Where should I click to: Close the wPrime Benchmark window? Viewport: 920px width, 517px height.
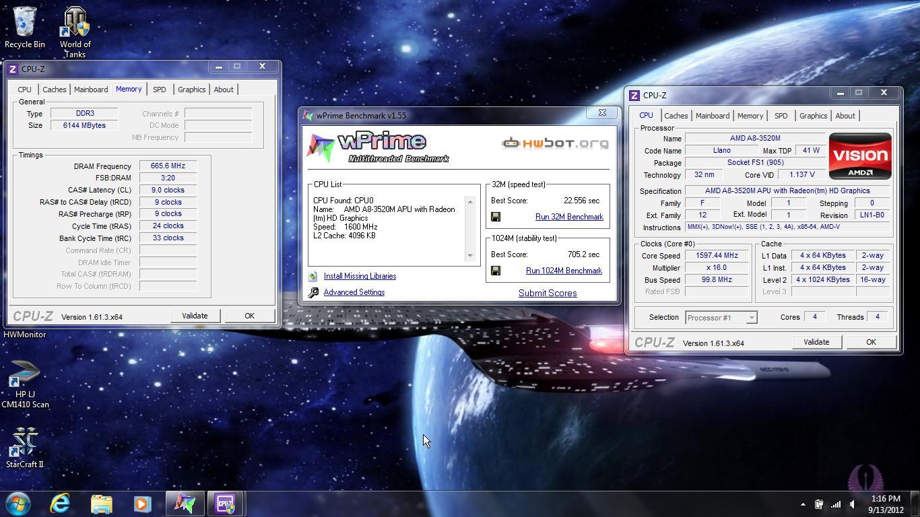pyautogui.click(x=602, y=113)
